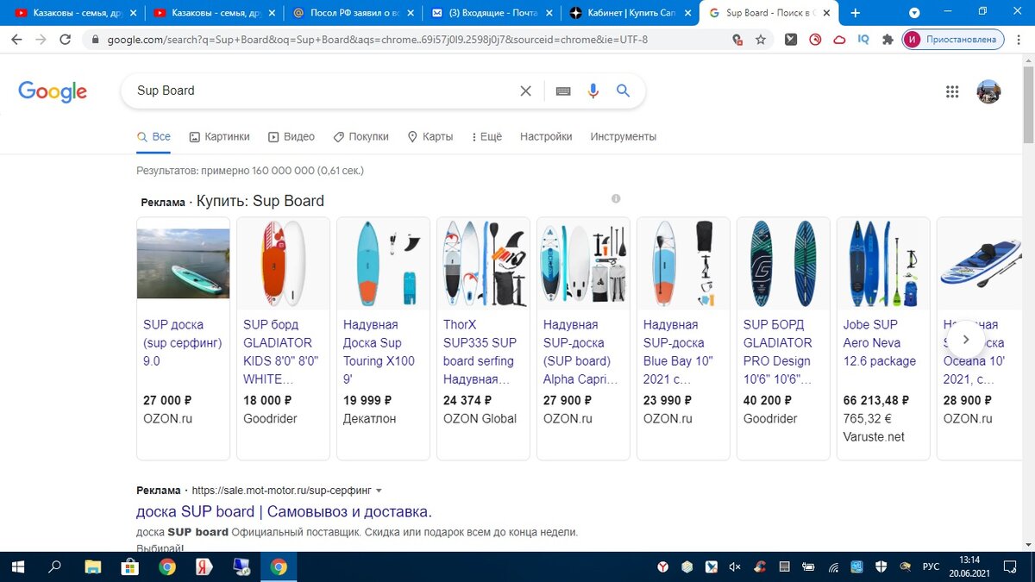The width and height of the screenshot is (1035, 582).
Task: Switch to the Покупки tab
Action: 361,136
